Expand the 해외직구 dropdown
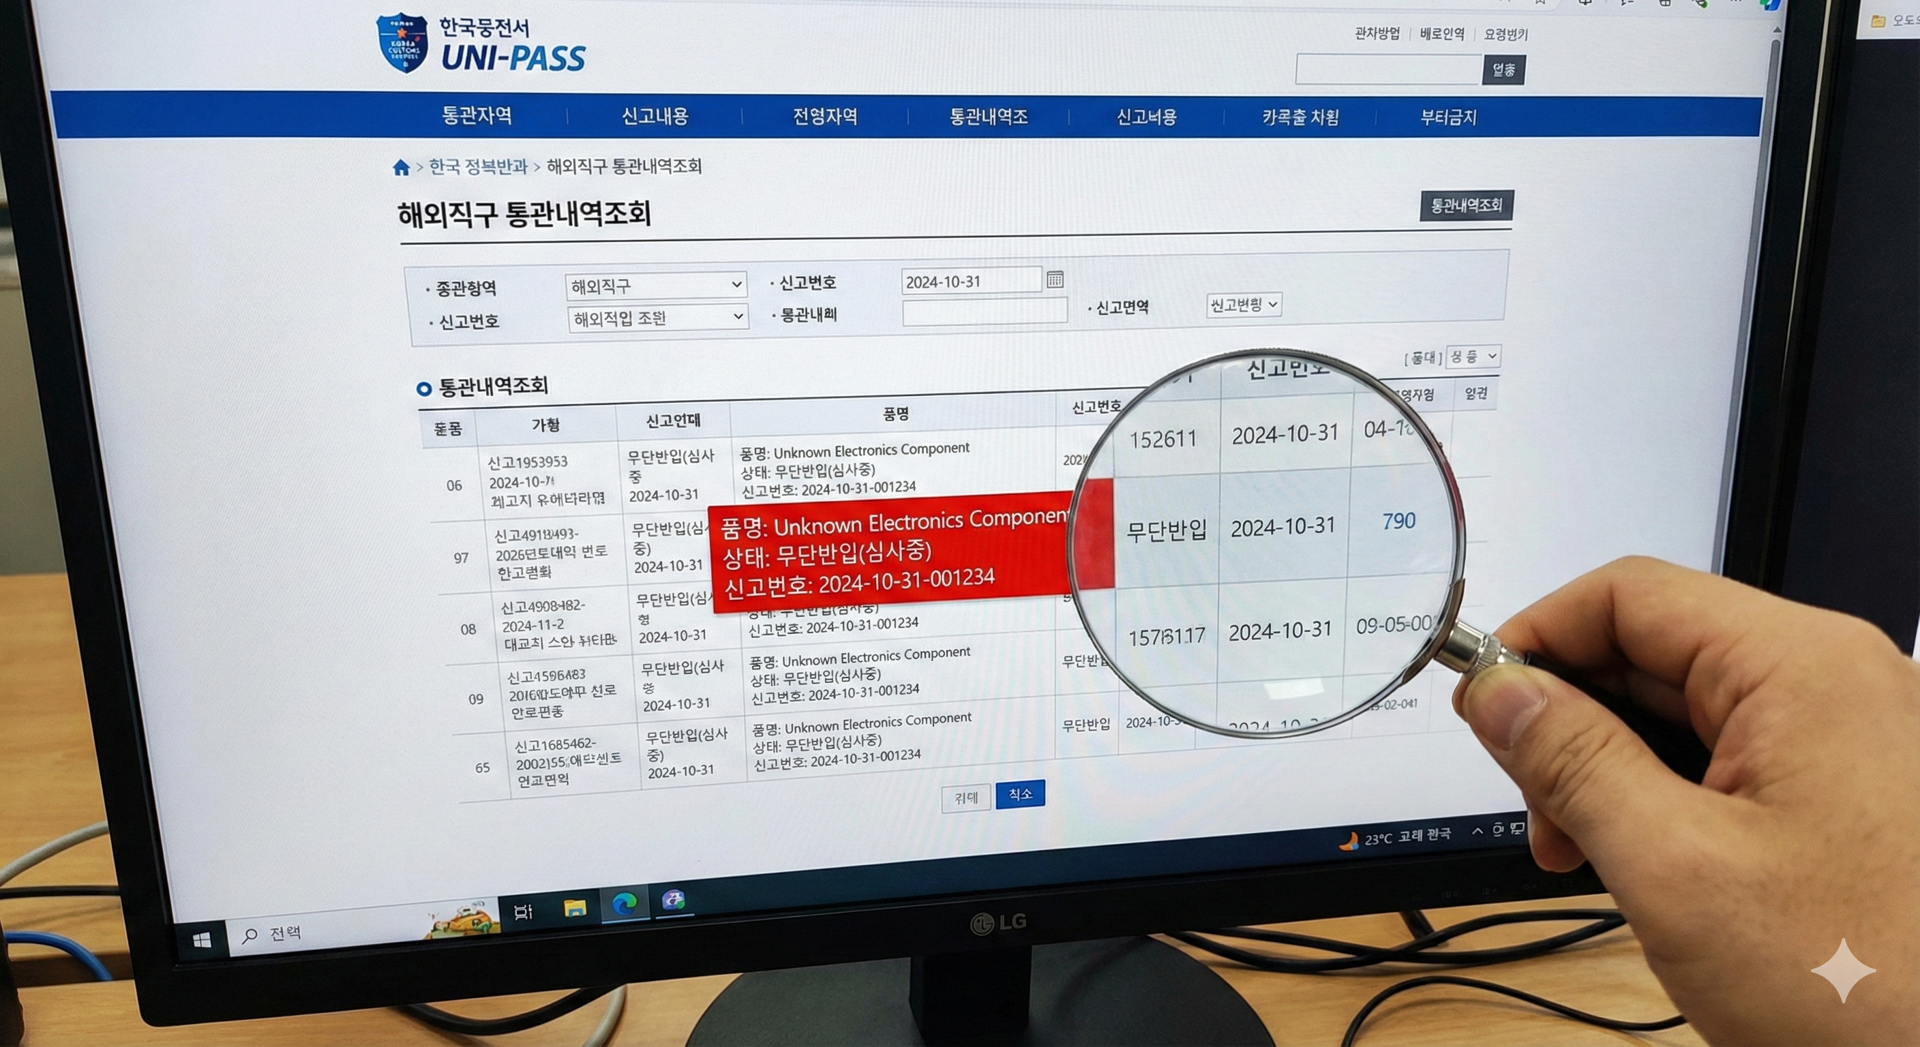Viewport: 1920px width, 1047px height. pyautogui.click(x=655, y=286)
